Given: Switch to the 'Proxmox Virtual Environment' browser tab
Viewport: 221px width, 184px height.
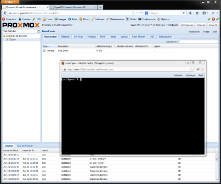Looking at the screenshot, I should click(26, 7).
